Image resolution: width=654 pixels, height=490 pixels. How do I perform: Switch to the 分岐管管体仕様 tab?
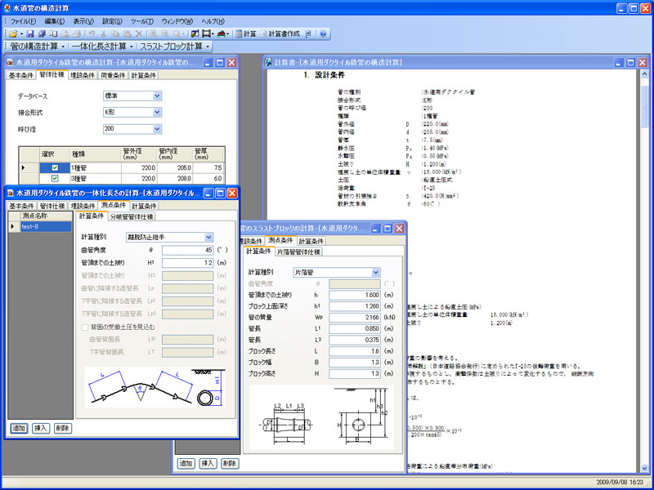tap(132, 216)
